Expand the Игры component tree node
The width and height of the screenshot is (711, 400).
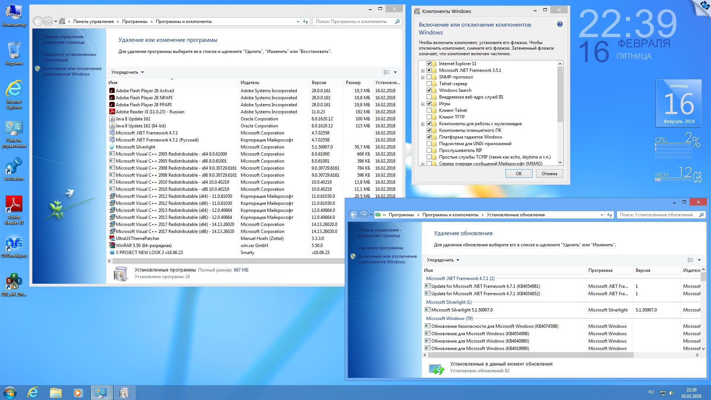tap(423, 104)
